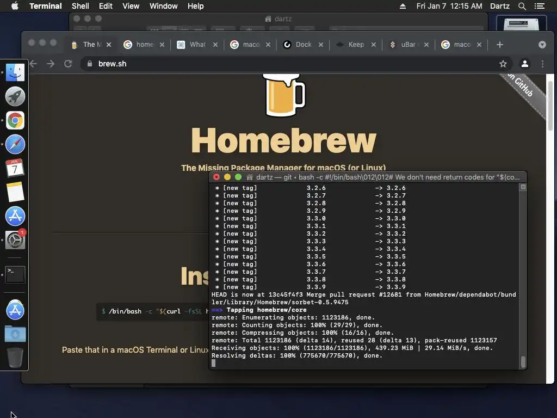Click the 'Resolving deltas' output line
Screen dimensions: 557x418
[x=297, y=355]
